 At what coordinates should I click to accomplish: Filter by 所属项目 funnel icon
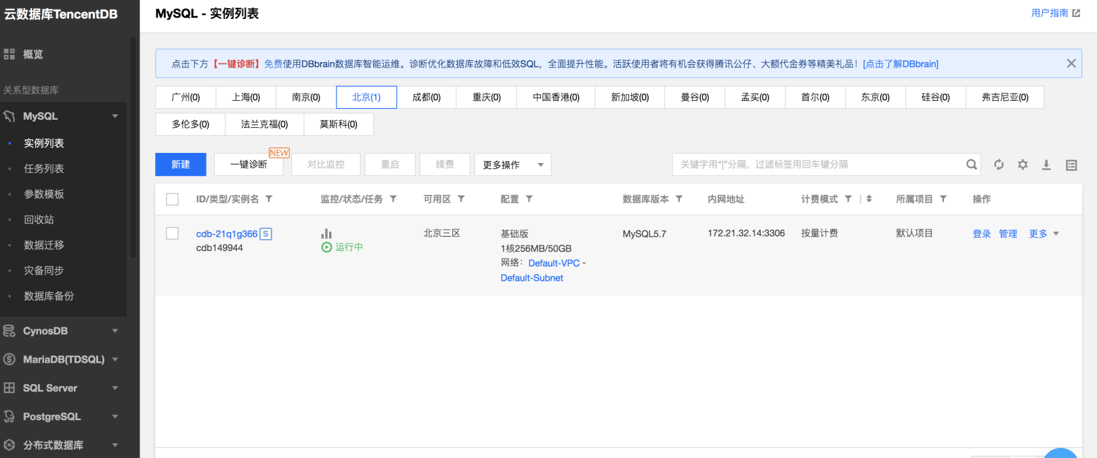[943, 199]
